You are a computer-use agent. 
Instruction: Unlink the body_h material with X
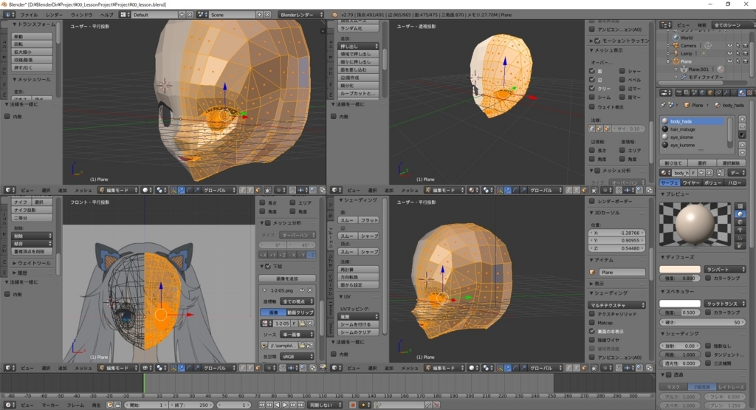709,173
